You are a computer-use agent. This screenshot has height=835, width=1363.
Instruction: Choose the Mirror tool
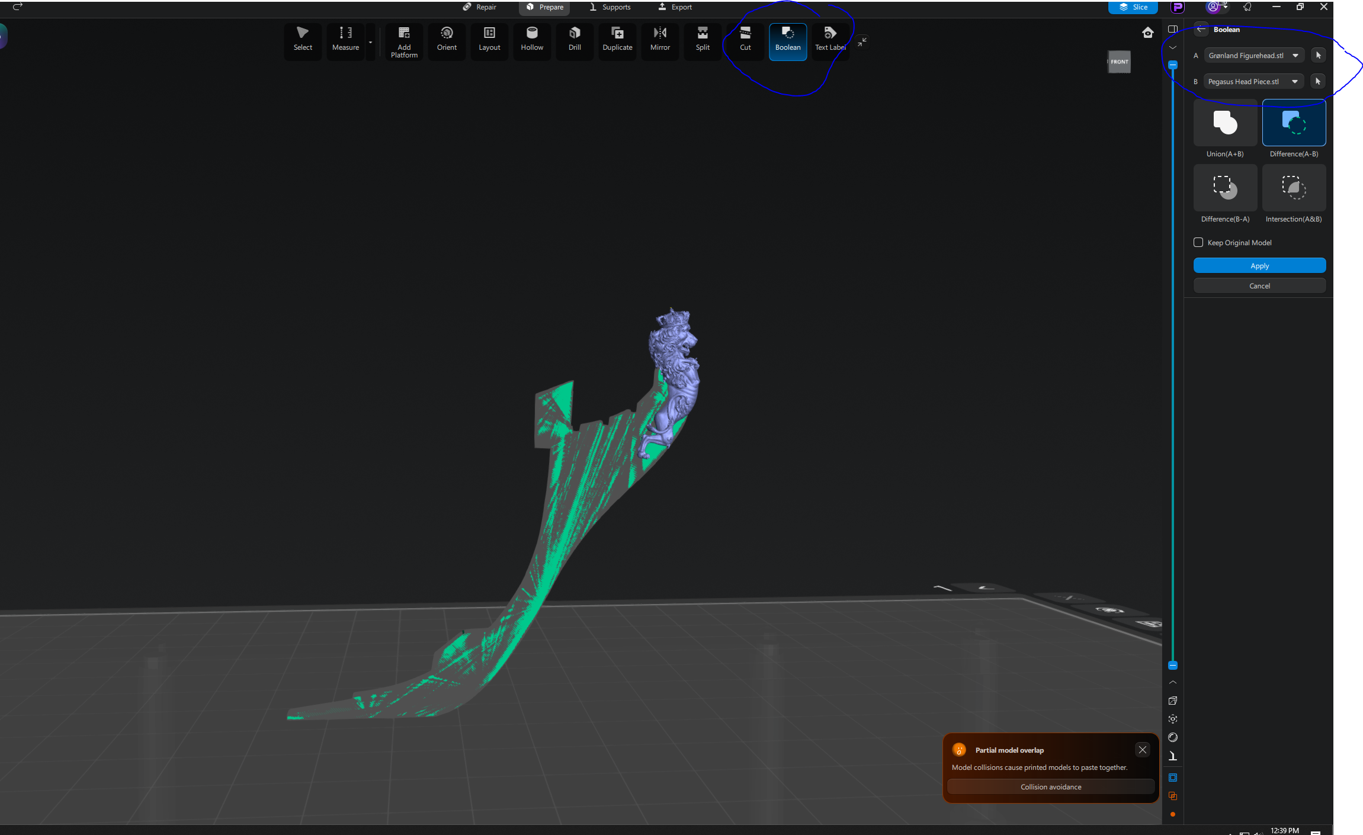pos(659,39)
